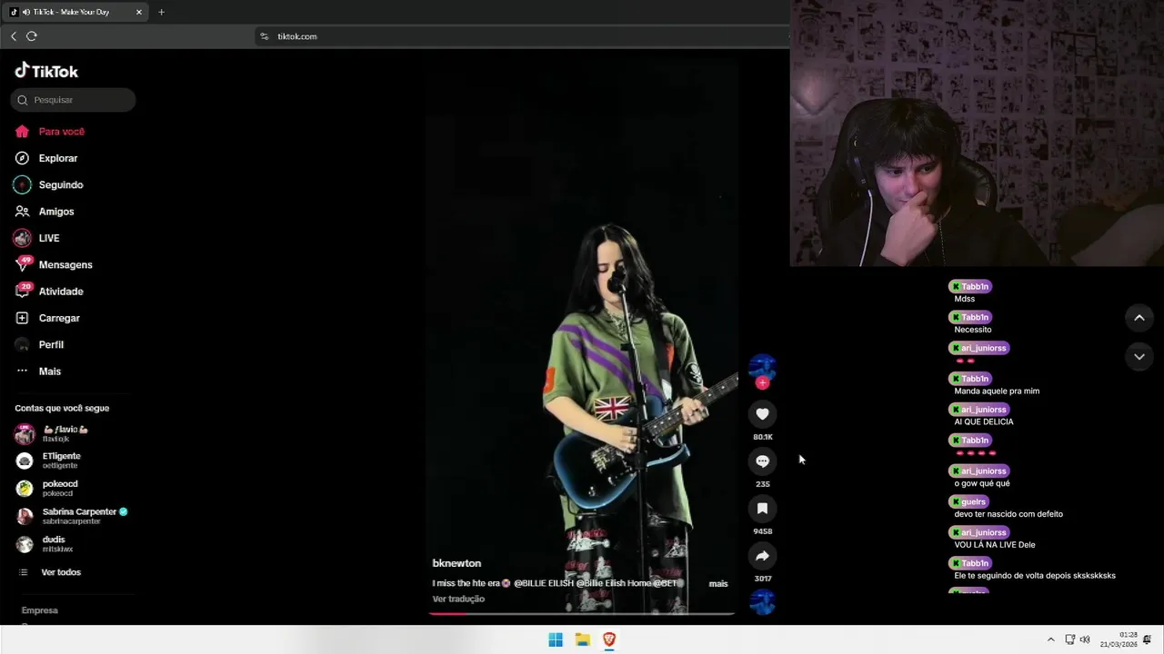Open the Para você feed
Screen dimensions: 1164x654
[x=61, y=132]
